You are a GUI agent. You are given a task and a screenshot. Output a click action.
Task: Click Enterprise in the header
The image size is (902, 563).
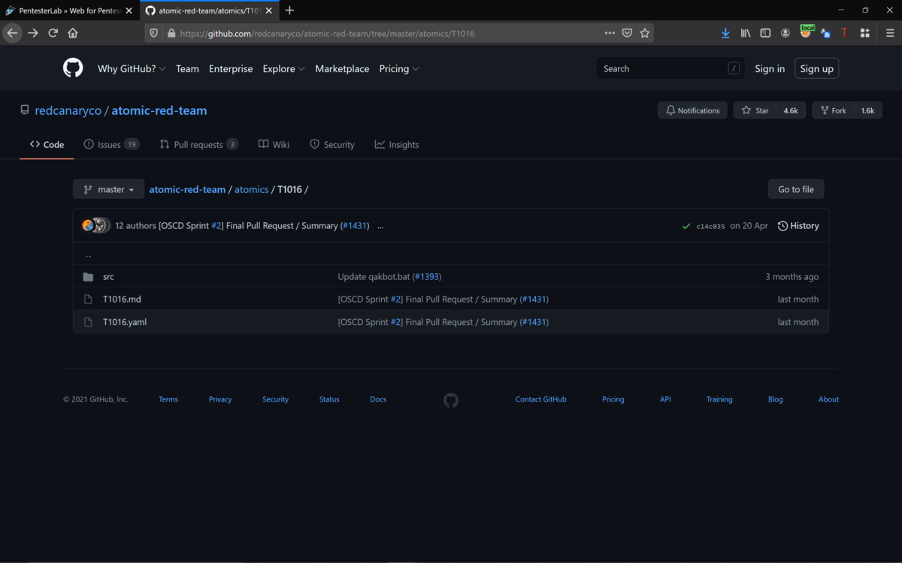231,68
